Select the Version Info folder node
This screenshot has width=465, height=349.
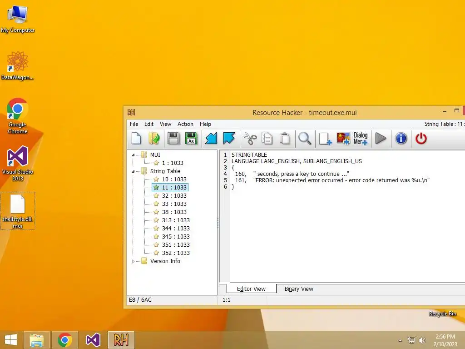(x=165, y=261)
